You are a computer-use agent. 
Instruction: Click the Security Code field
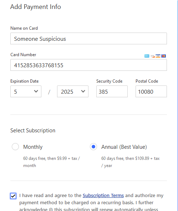[x=112, y=91]
